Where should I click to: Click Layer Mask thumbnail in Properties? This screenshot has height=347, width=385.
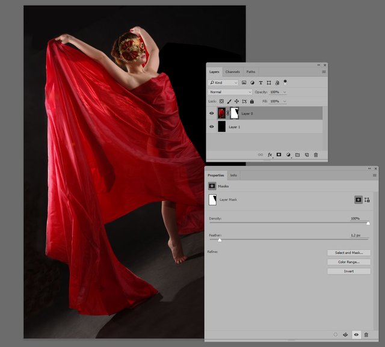pyautogui.click(x=212, y=200)
